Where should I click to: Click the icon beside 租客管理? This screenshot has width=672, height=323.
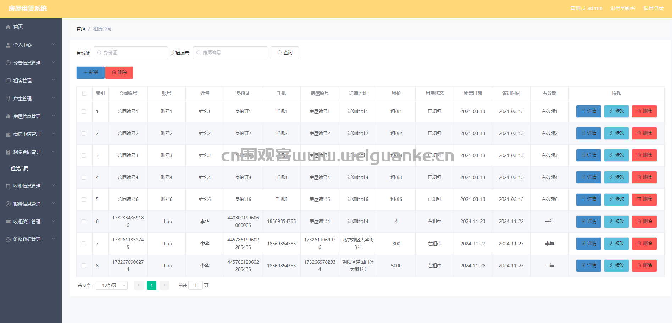pos(8,81)
